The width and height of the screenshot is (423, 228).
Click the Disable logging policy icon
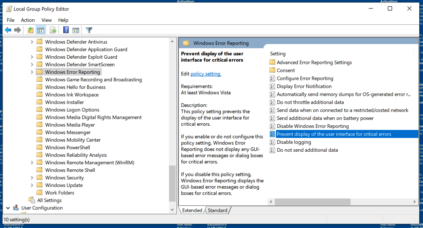pos(272,142)
